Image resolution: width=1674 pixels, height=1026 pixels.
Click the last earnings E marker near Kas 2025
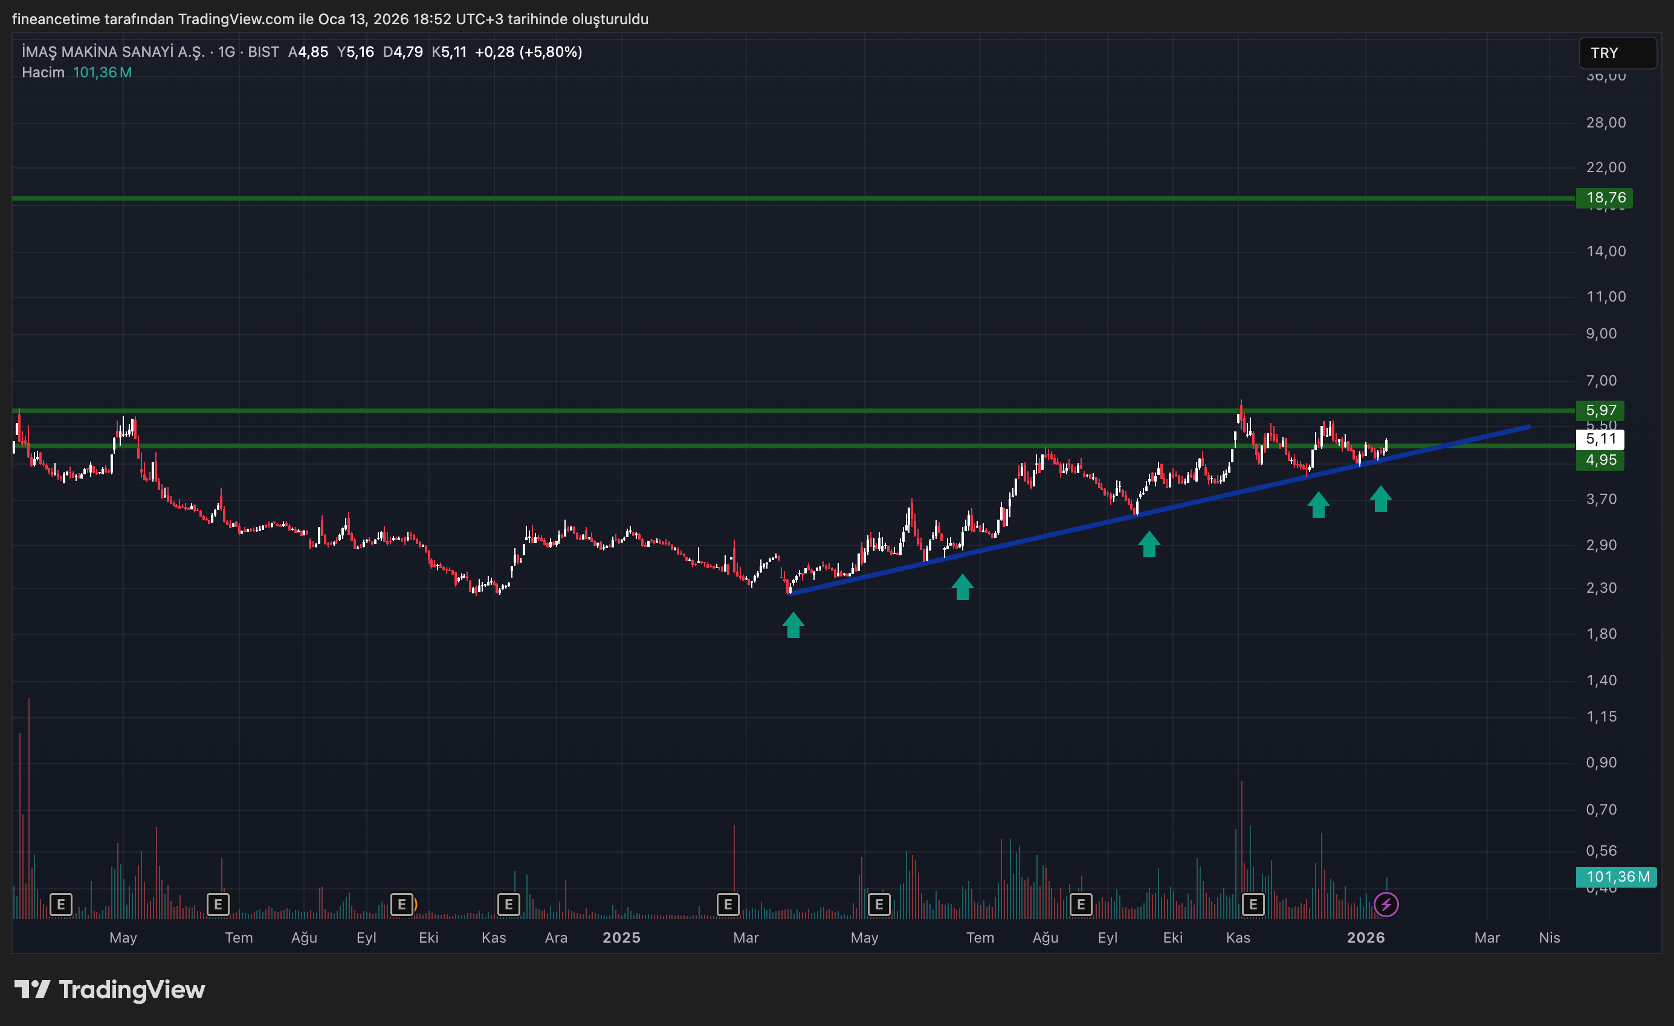(1253, 905)
